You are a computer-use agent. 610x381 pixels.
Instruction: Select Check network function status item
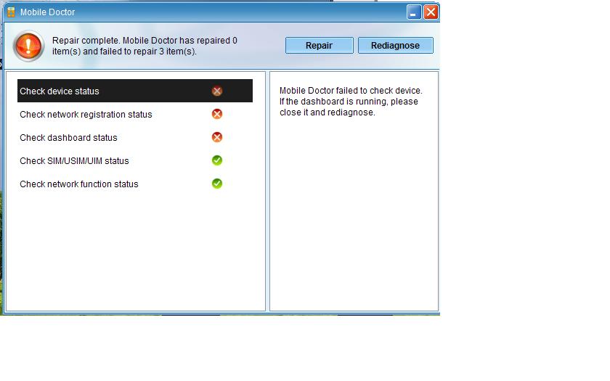tap(79, 184)
